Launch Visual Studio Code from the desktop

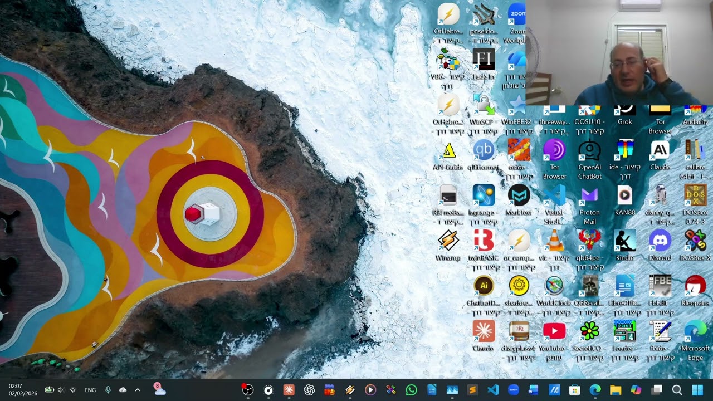coord(554,195)
